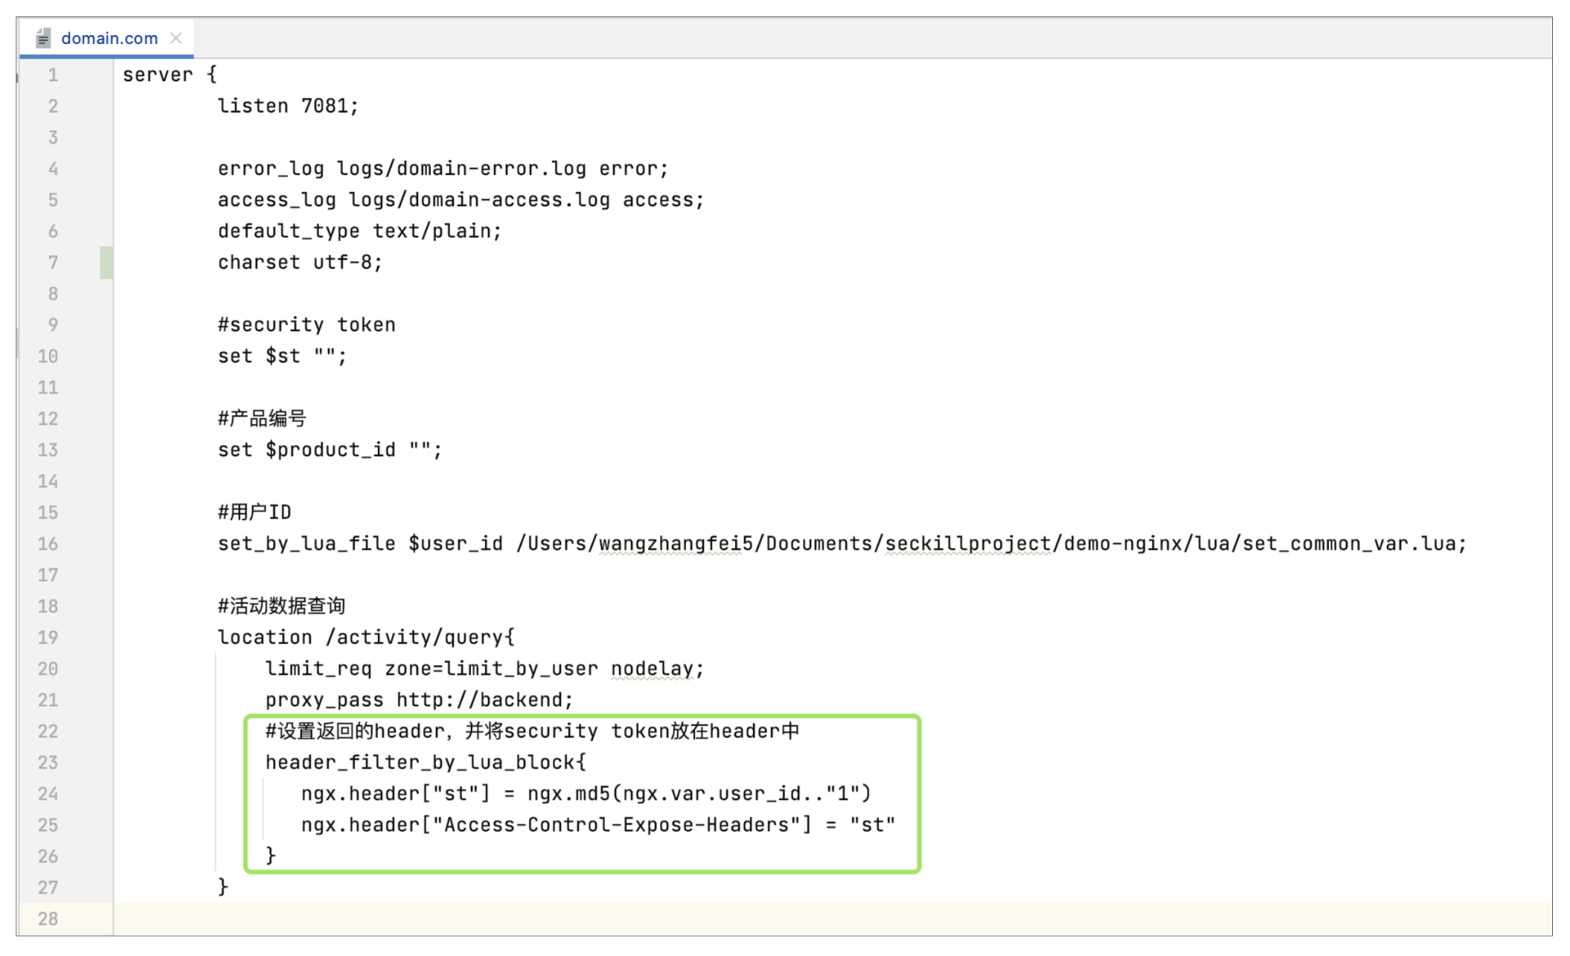Screen dimensions: 1570x956
Task: Click the error_log directive text
Action: coord(270,169)
